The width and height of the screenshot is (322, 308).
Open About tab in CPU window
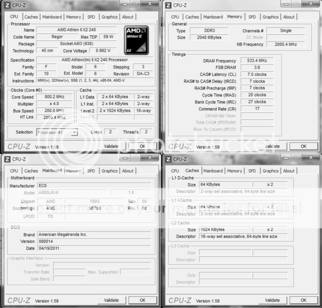click(x=127, y=17)
